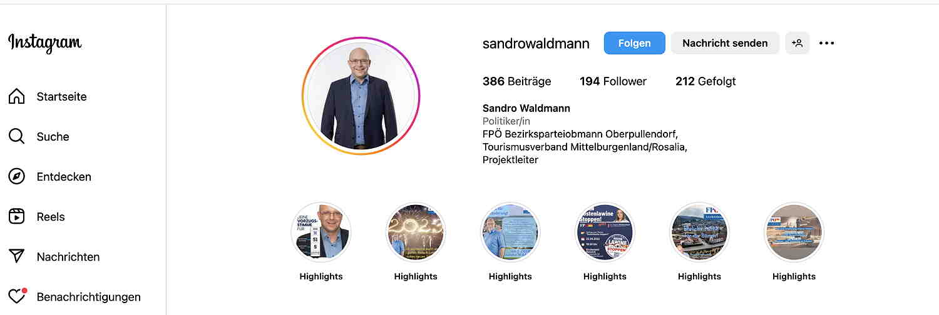939x315 pixels.
Task: Click the Suche magnifier icon
Action: tap(17, 136)
